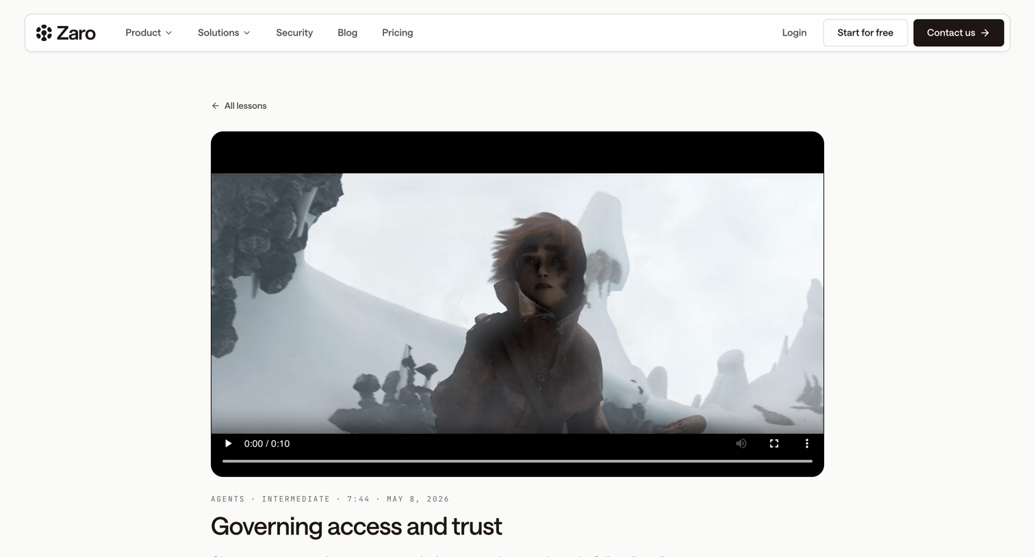Go back to All lessons
Viewport: 1035px width, 557px height.
(239, 106)
